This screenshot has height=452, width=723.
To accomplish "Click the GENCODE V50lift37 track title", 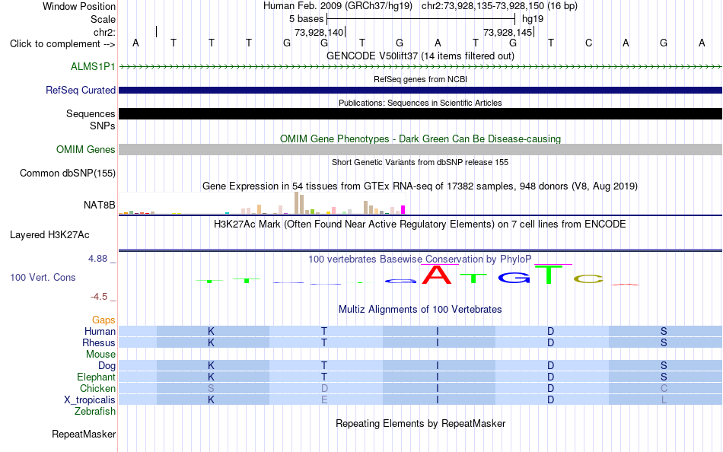I will pyautogui.click(x=420, y=56).
